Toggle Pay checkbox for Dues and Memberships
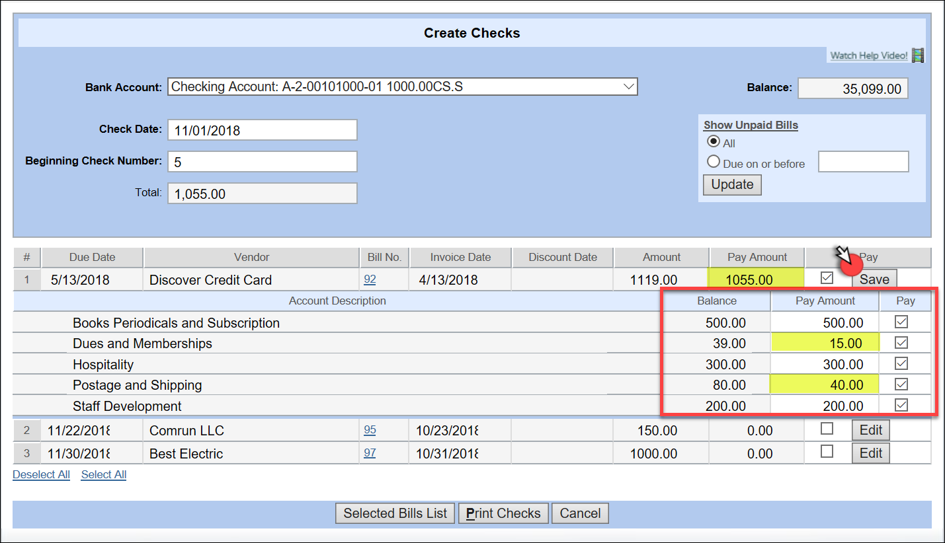 (901, 343)
